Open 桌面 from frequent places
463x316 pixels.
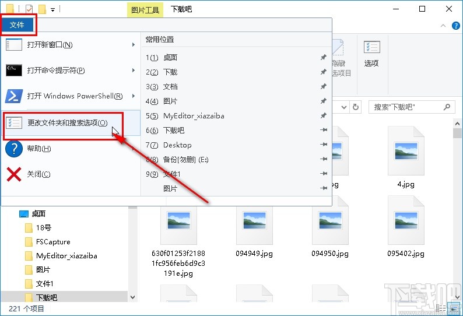click(236, 58)
